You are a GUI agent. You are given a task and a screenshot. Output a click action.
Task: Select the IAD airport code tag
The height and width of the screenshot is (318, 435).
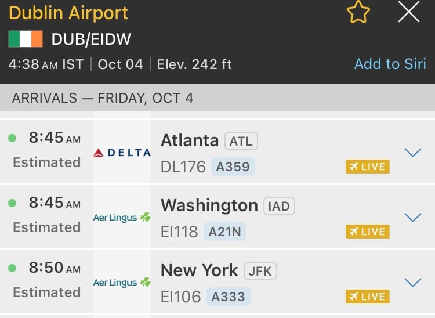[x=279, y=206]
